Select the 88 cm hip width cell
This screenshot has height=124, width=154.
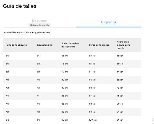click(x=64, y=112)
